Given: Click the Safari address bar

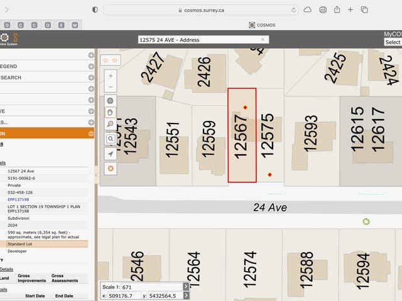Looking at the screenshot, I should click(201, 10).
